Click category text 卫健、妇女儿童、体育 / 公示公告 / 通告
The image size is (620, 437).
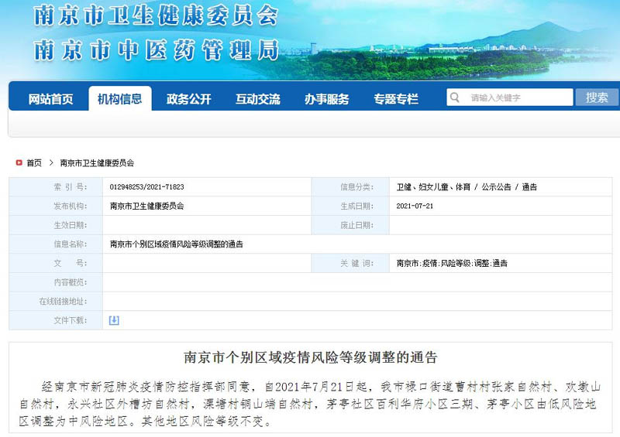[x=467, y=186]
